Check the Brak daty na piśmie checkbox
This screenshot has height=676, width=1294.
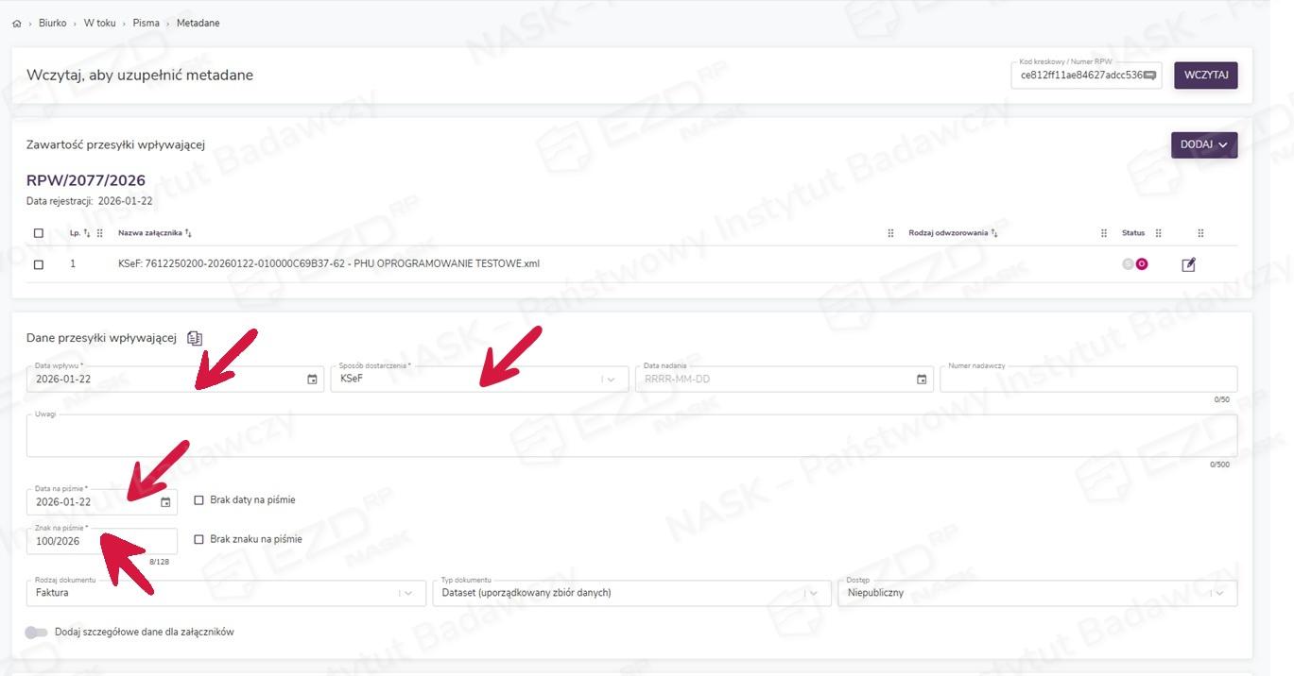(198, 500)
